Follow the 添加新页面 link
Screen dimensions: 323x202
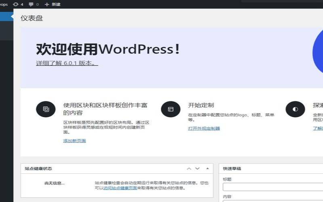click(75, 141)
